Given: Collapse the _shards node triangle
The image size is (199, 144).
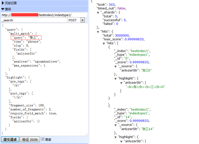Looking at the screenshot, I should click(98, 13).
